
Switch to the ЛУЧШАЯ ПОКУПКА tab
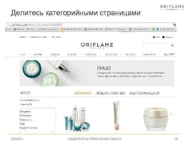[x=110, y=93]
